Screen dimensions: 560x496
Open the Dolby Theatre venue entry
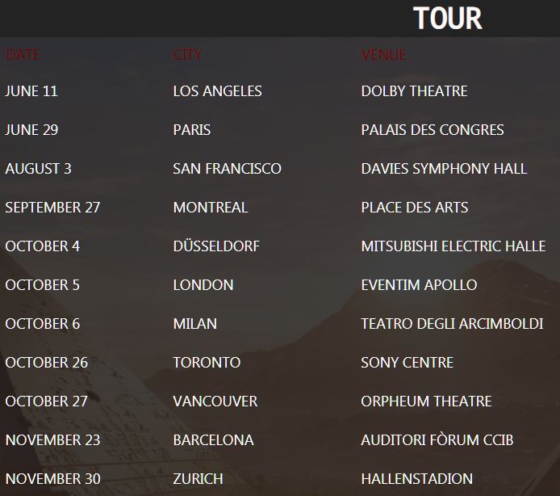coord(414,91)
